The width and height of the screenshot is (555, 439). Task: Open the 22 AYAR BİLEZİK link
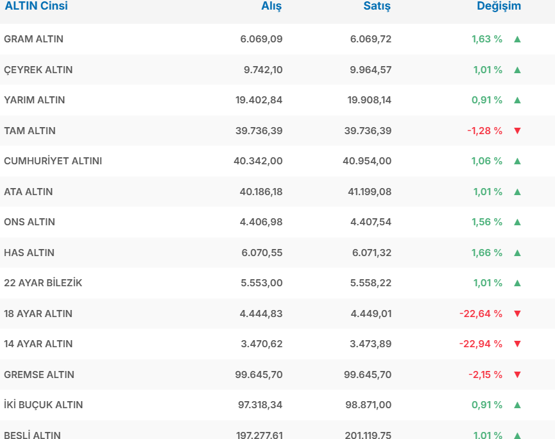(x=43, y=283)
